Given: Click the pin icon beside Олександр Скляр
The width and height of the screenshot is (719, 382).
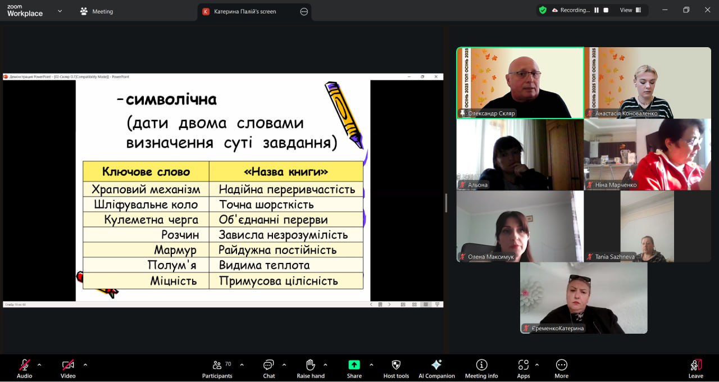Looking at the screenshot, I should tap(462, 113).
